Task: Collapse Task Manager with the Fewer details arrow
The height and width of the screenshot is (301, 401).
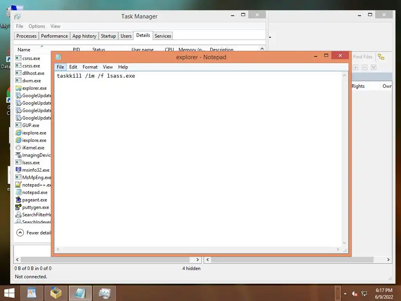Action: pyautogui.click(x=20, y=232)
